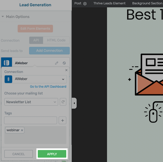Click the green Apply button
The height and width of the screenshot is (162, 163).
(x=52, y=154)
